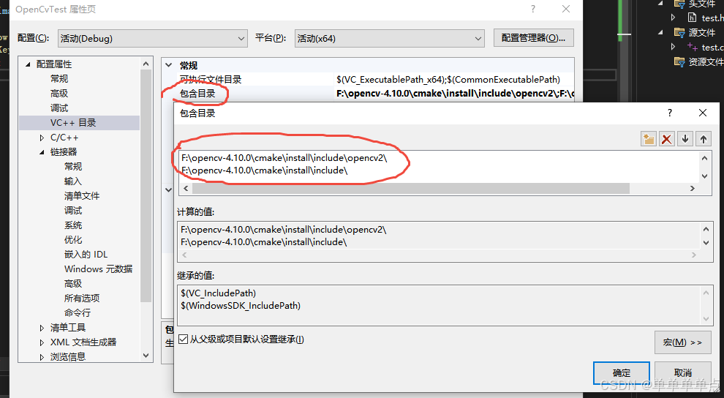Image resolution: width=724 pixels, height=398 pixels.
Task: Confirm with the 确定 button
Action: pyautogui.click(x=622, y=372)
